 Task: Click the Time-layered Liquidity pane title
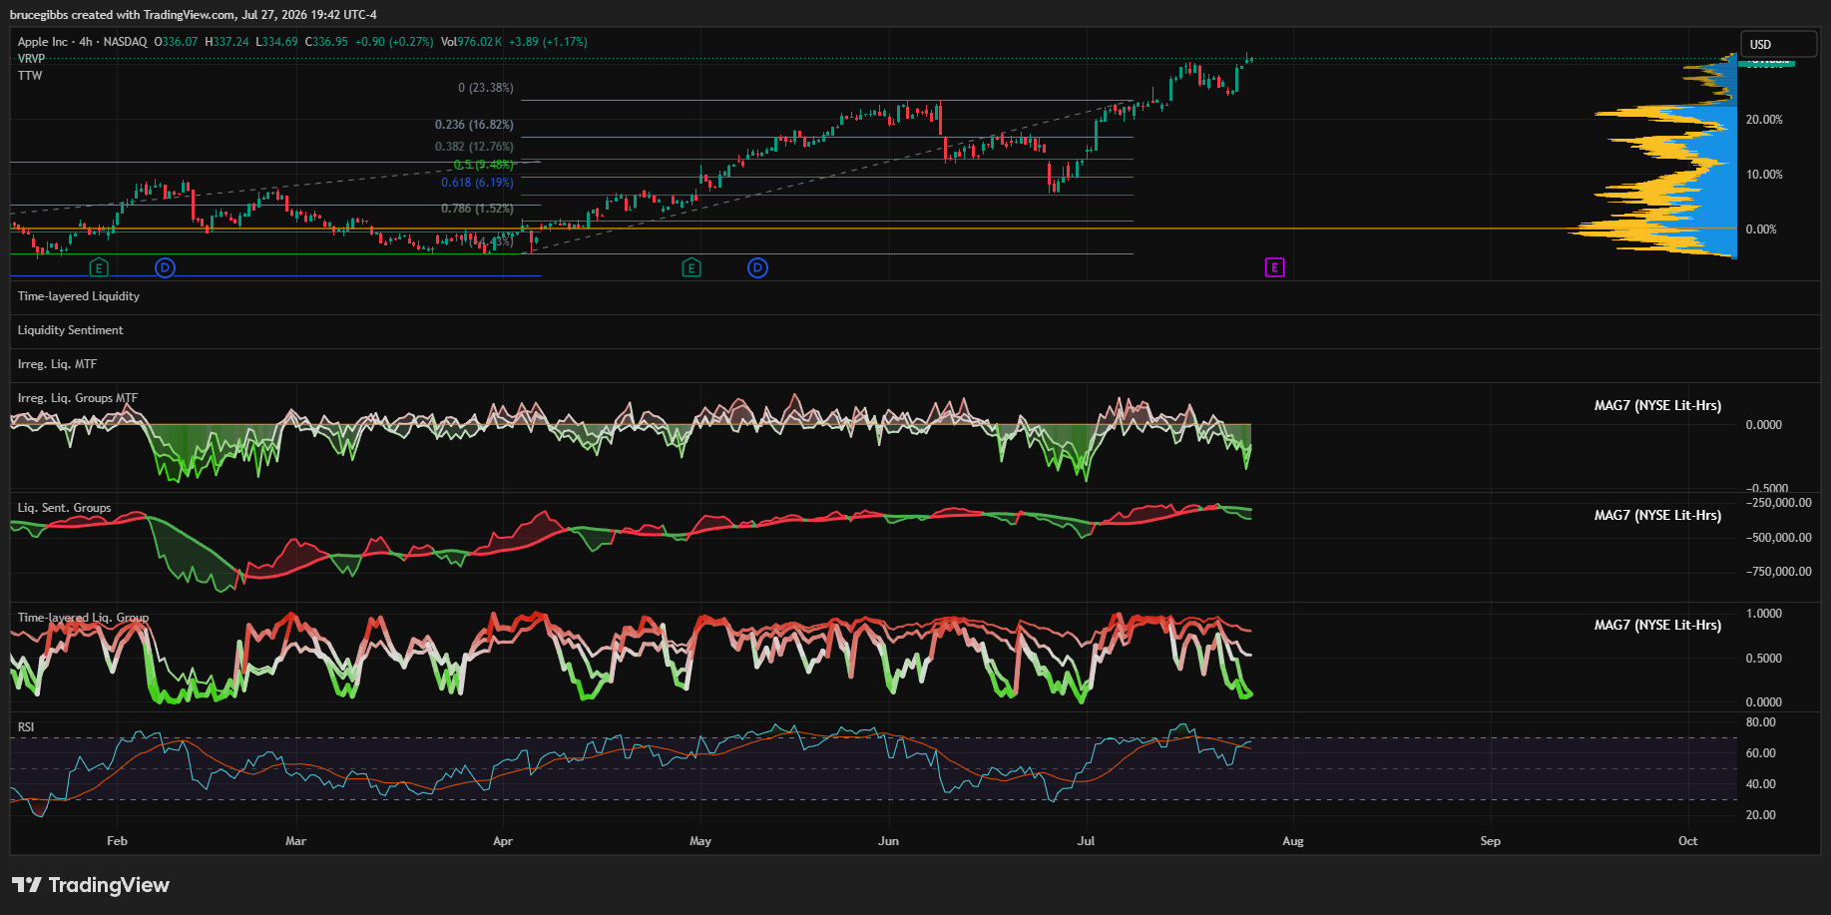tap(79, 296)
